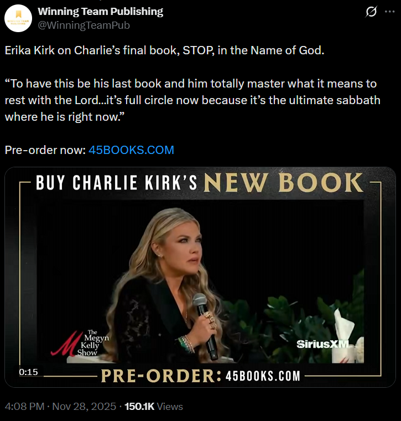401x421 pixels.
Task: Open the 150.1K Views count
Action: click(x=154, y=407)
